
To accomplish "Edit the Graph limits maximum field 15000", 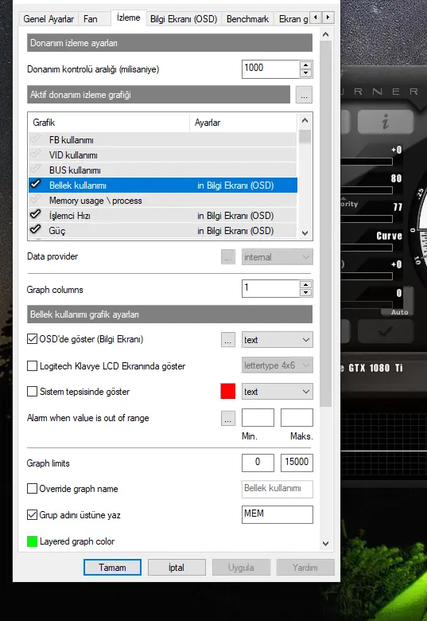I will (x=297, y=463).
